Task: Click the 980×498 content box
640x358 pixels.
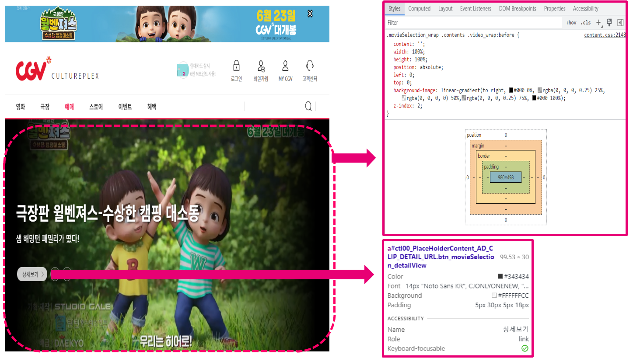Action: [x=506, y=177]
